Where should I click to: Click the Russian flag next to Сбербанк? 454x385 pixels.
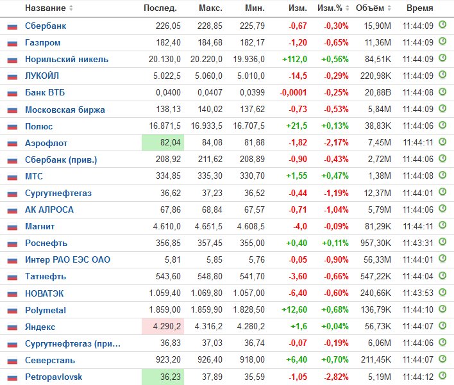click(12, 27)
